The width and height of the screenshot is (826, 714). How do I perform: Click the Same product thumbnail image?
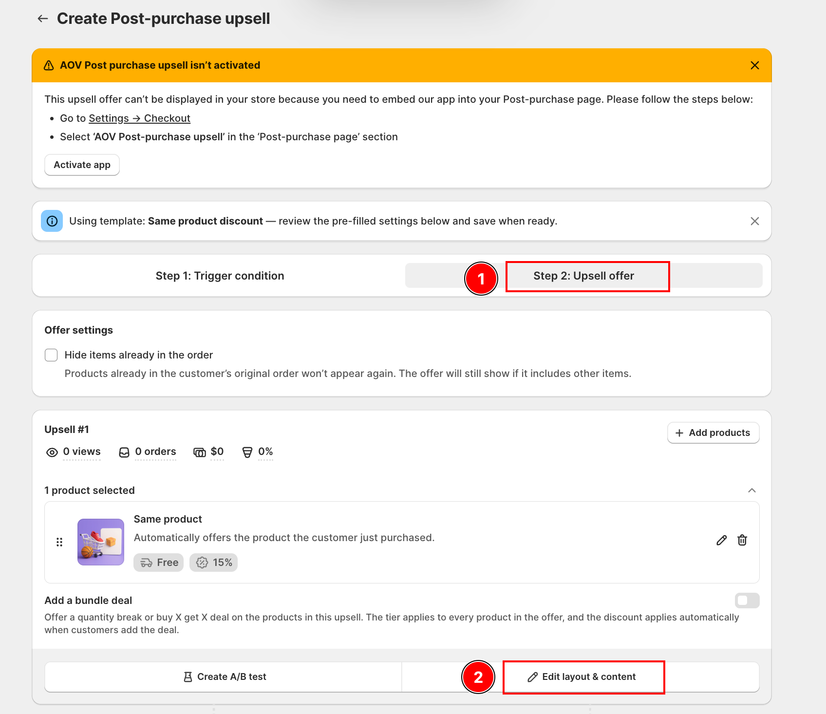(x=101, y=542)
